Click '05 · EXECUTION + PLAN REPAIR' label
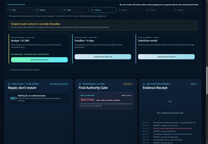The width and height of the screenshot is (208, 144). pos(23,84)
